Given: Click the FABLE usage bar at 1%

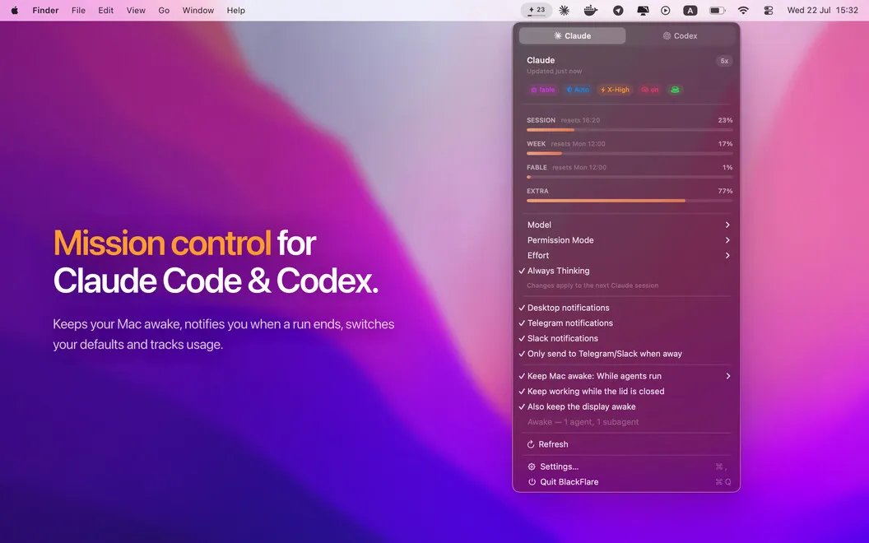Looking at the screenshot, I should click(630, 178).
